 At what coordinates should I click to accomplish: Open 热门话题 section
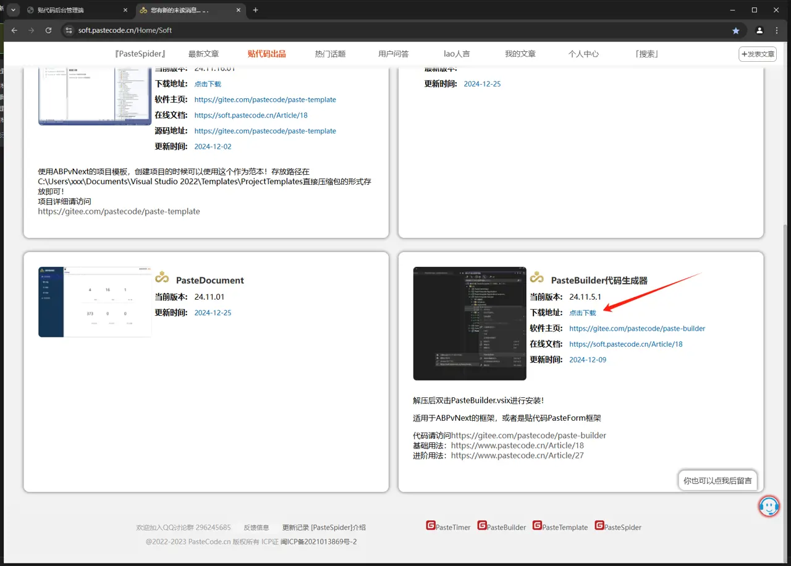(331, 54)
